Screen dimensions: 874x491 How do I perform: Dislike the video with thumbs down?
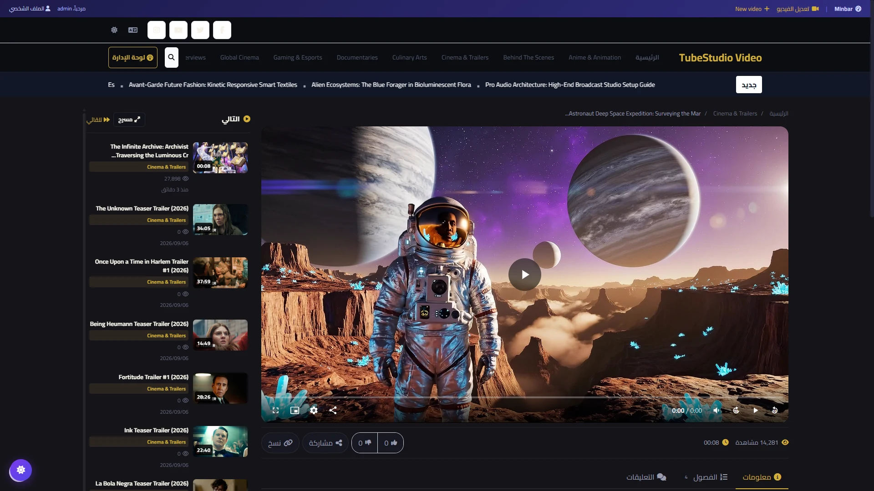365,443
